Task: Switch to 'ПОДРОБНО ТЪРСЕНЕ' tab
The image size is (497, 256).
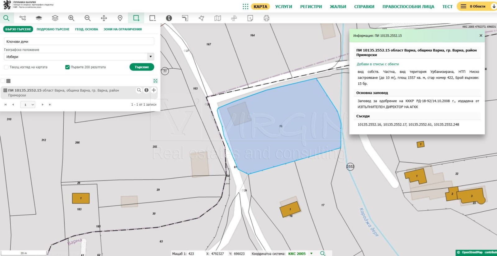Action: 53,29
